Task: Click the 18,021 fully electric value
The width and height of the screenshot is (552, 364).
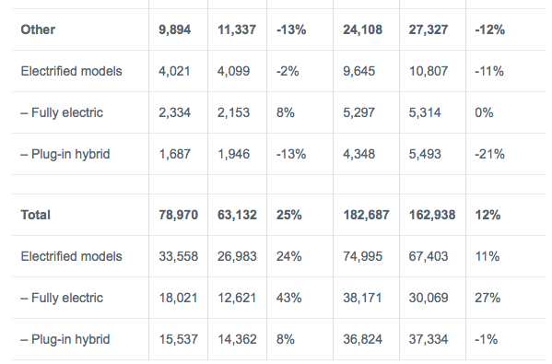Action: click(178, 298)
